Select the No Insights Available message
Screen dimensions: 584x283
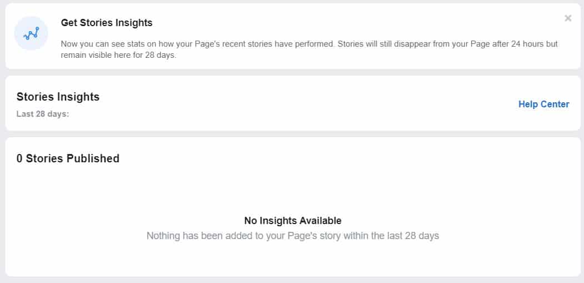pyautogui.click(x=293, y=221)
